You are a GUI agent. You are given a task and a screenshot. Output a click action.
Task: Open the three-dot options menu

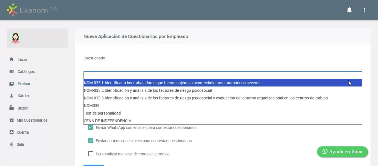(364, 10)
